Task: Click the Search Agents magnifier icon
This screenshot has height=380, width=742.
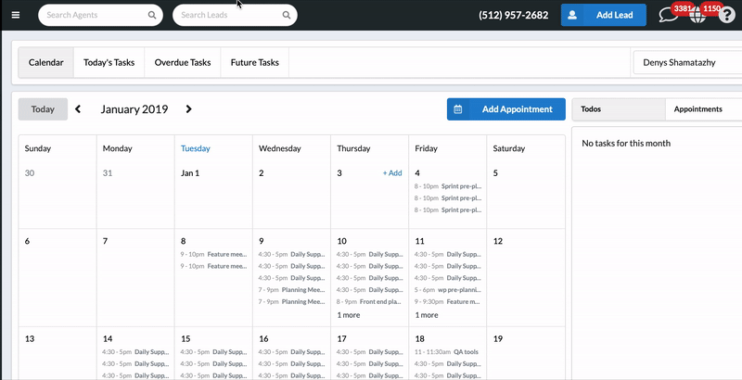Action: point(152,16)
